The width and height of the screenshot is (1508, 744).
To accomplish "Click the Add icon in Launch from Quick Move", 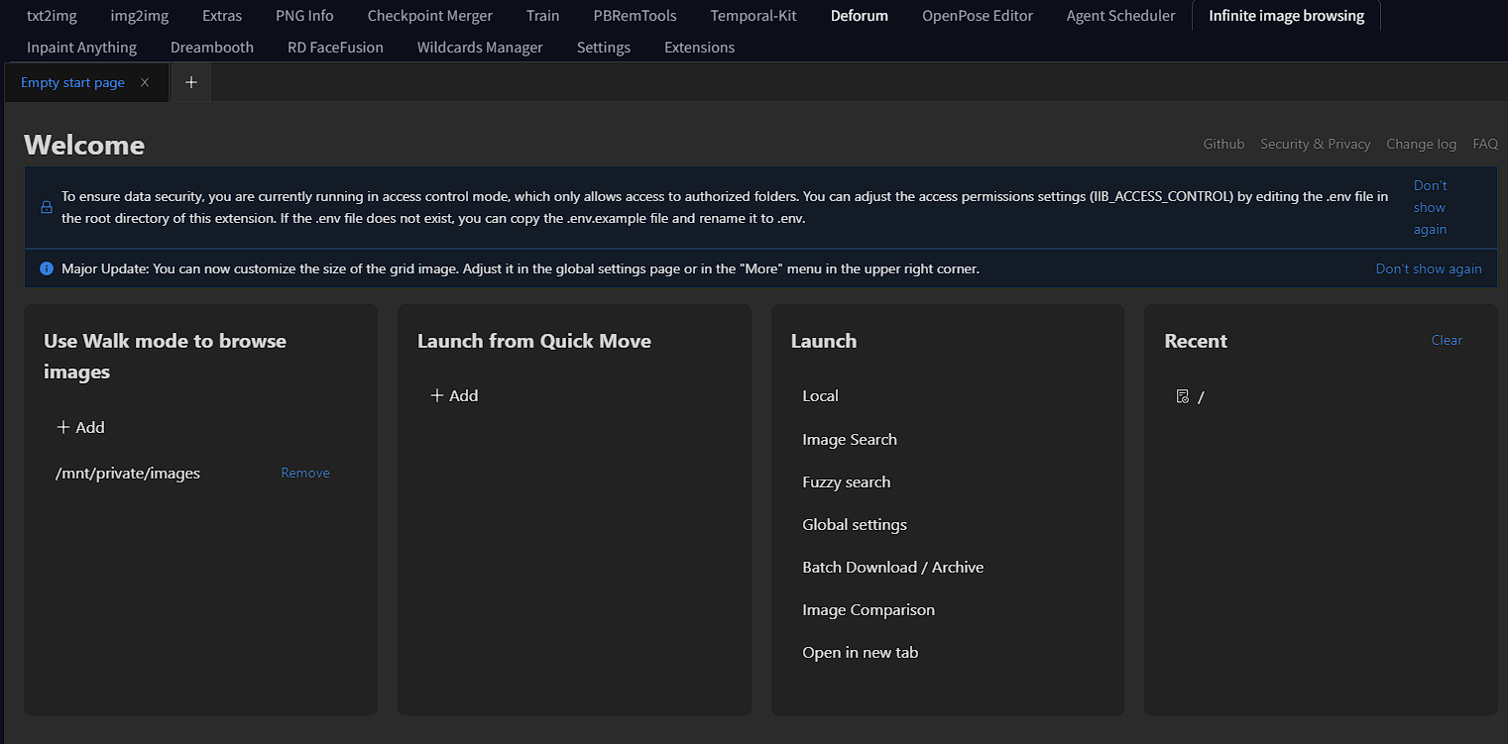I will (436, 395).
